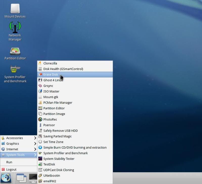This screenshot has width=202, height=184.
Task: Open the Network Manager desktop icon
Action: (x=15, y=31)
